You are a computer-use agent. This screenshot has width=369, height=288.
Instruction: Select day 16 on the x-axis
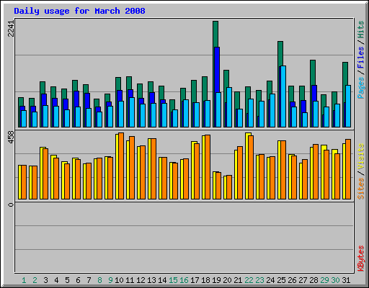click(x=184, y=280)
